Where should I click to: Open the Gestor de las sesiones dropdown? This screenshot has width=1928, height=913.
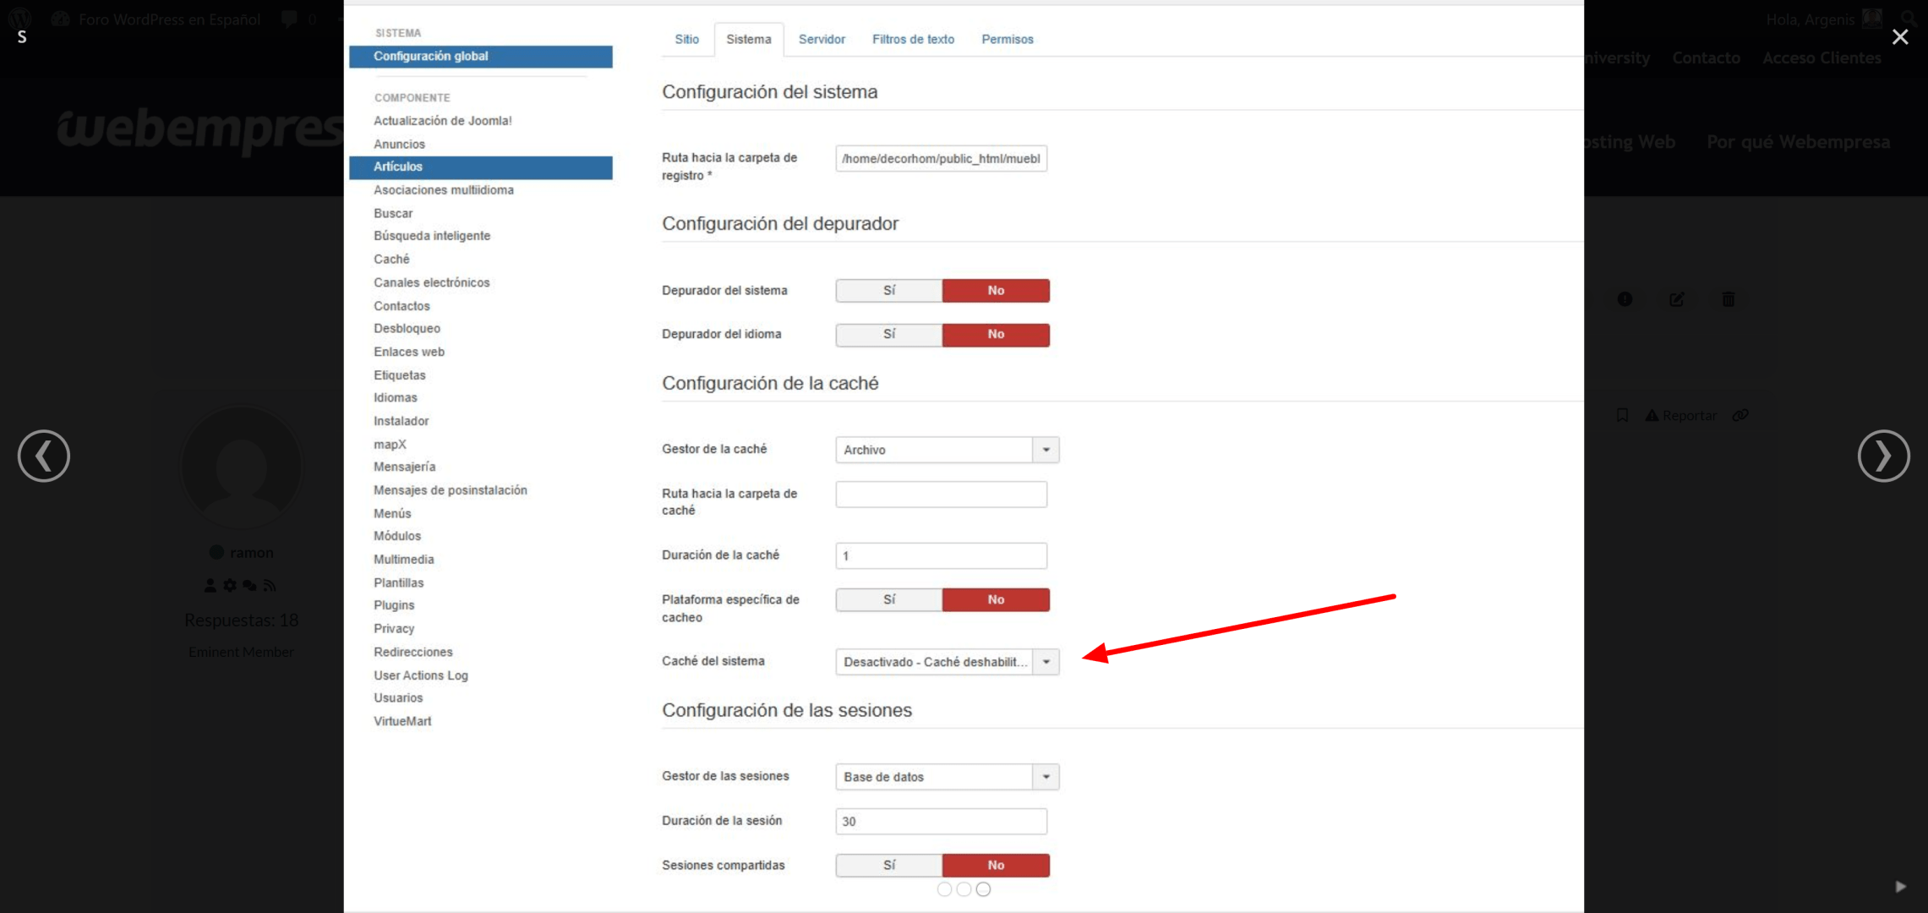(x=947, y=777)
